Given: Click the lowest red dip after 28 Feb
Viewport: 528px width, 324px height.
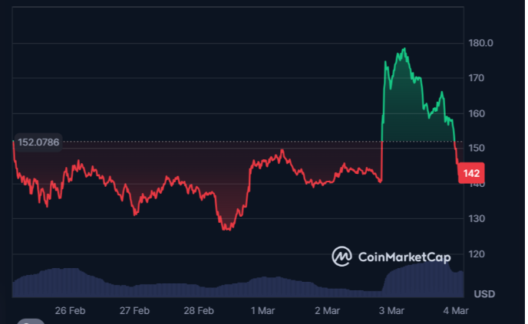Looking at the screenshot, I should pos(226,227).
